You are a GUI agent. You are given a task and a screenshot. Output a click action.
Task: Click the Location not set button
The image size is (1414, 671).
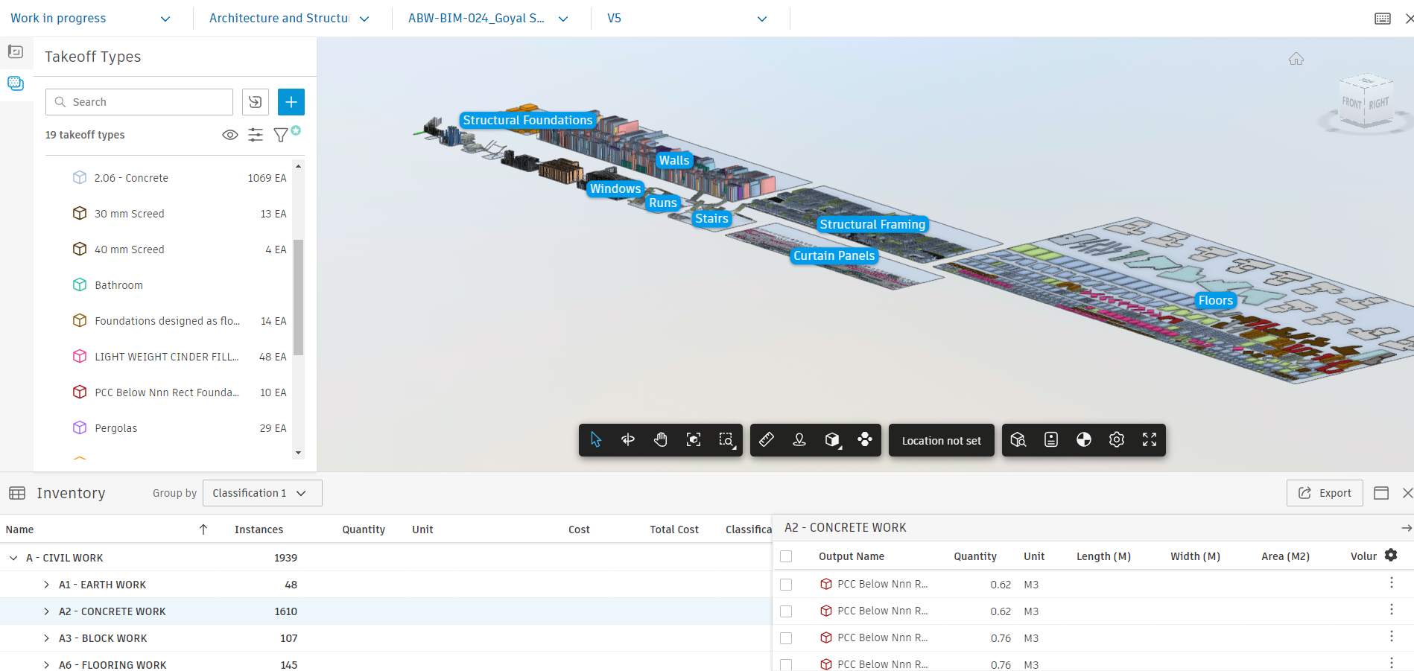point(941,441)
